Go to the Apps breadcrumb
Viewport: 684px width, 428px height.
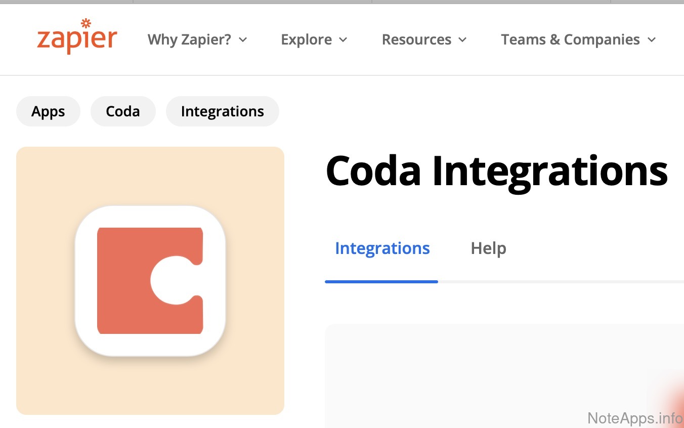tap(48, 111)
